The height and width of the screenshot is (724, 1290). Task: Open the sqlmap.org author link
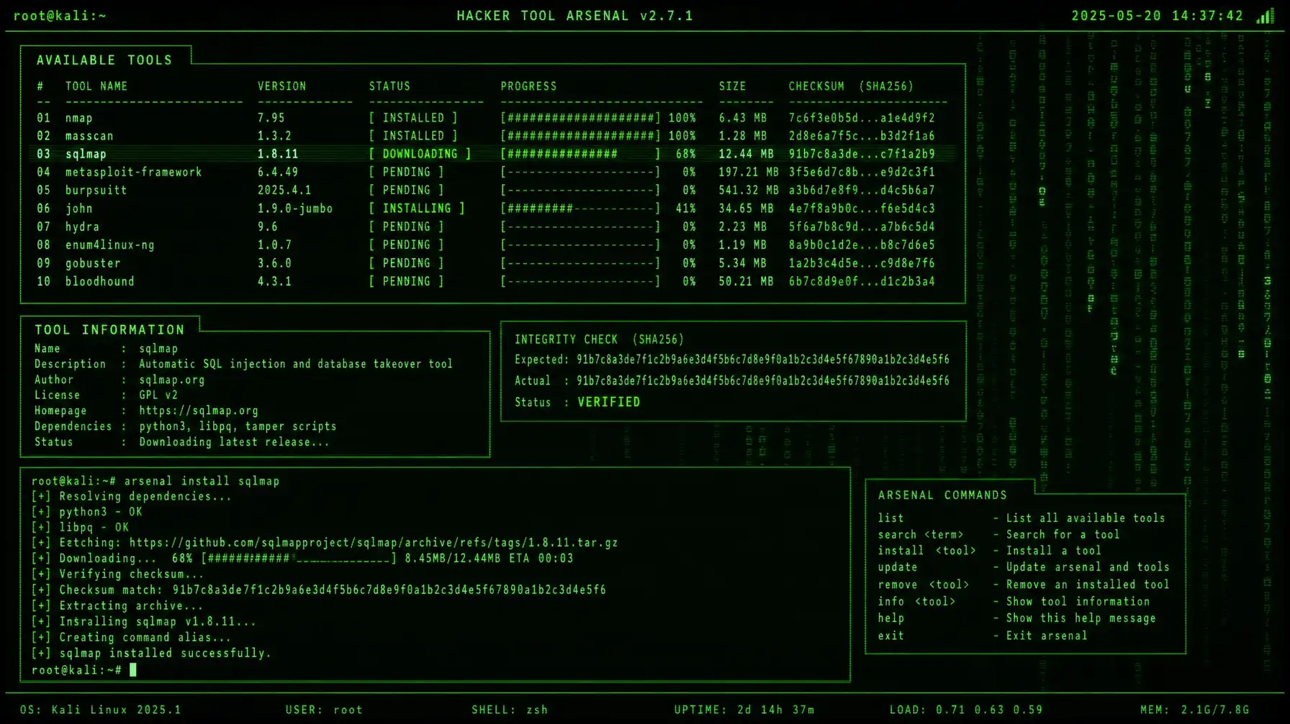172,380
